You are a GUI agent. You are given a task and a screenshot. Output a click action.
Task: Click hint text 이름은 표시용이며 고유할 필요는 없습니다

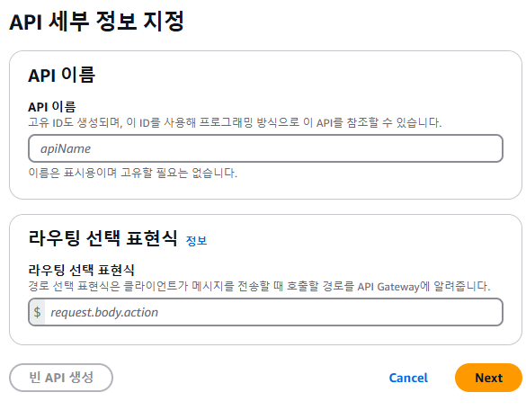(132, 173)
